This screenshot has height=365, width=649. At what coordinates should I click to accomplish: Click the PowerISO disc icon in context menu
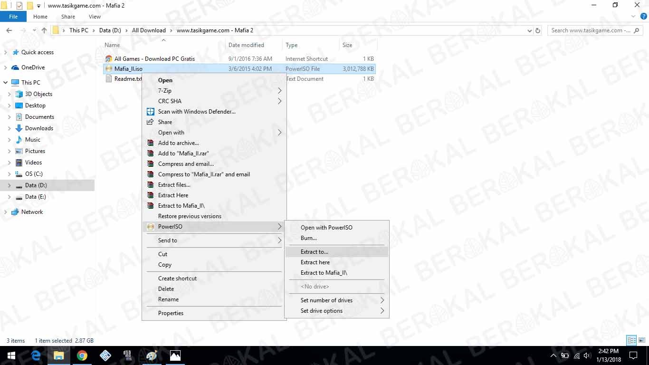[x=150, y=227]
